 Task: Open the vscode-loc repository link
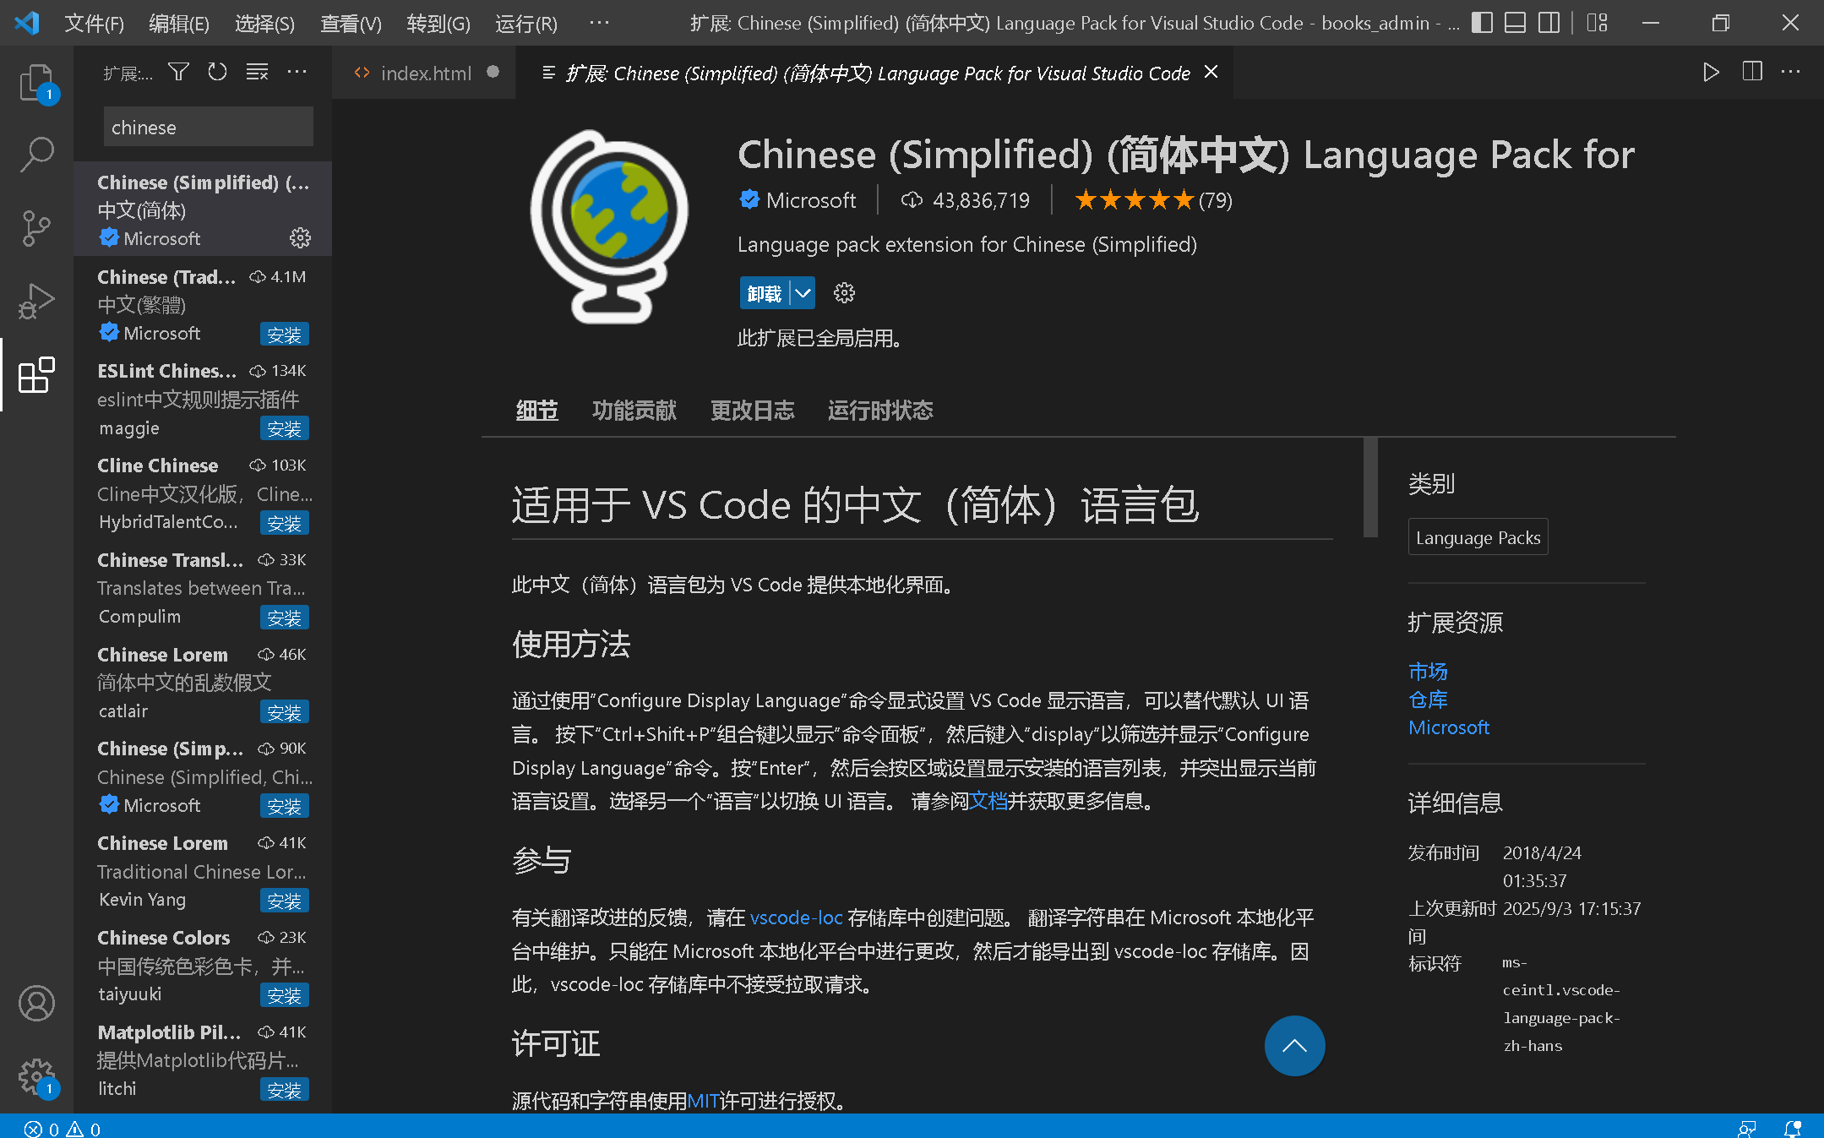click(x=796, y=917)
